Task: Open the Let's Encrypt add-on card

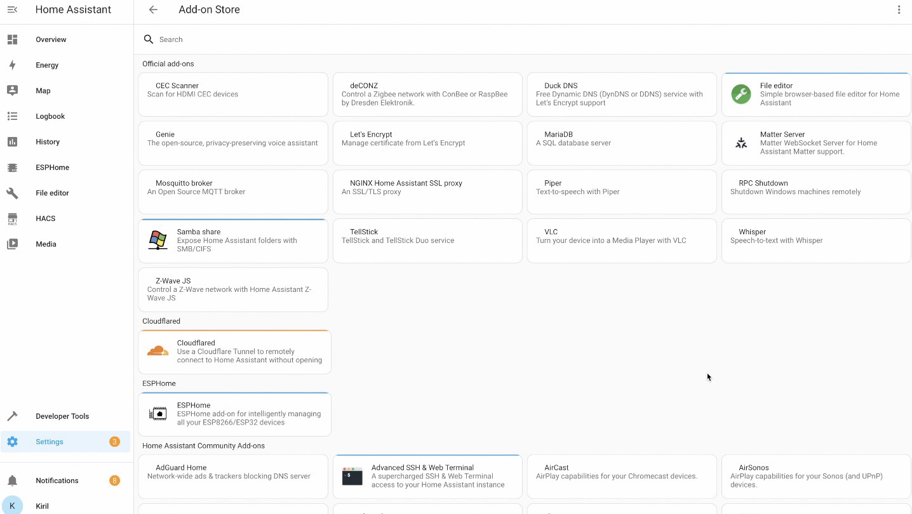Action: pyautogui.click(x=427, y=143)
